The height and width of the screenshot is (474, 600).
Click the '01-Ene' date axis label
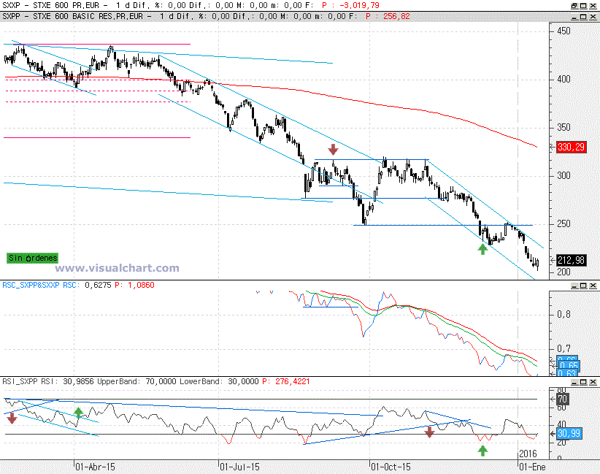coord(532,467)
